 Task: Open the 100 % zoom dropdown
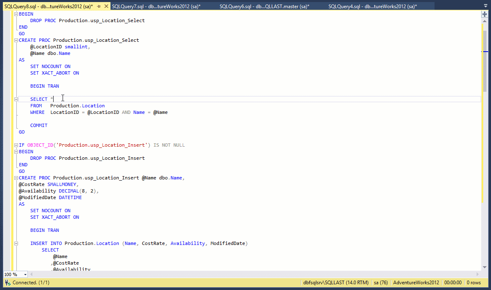pyautogui.click(x=25, y=274)
